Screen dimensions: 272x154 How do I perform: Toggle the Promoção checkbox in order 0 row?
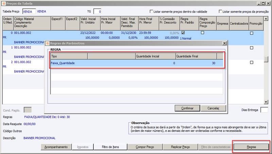[x=252, y=33]
